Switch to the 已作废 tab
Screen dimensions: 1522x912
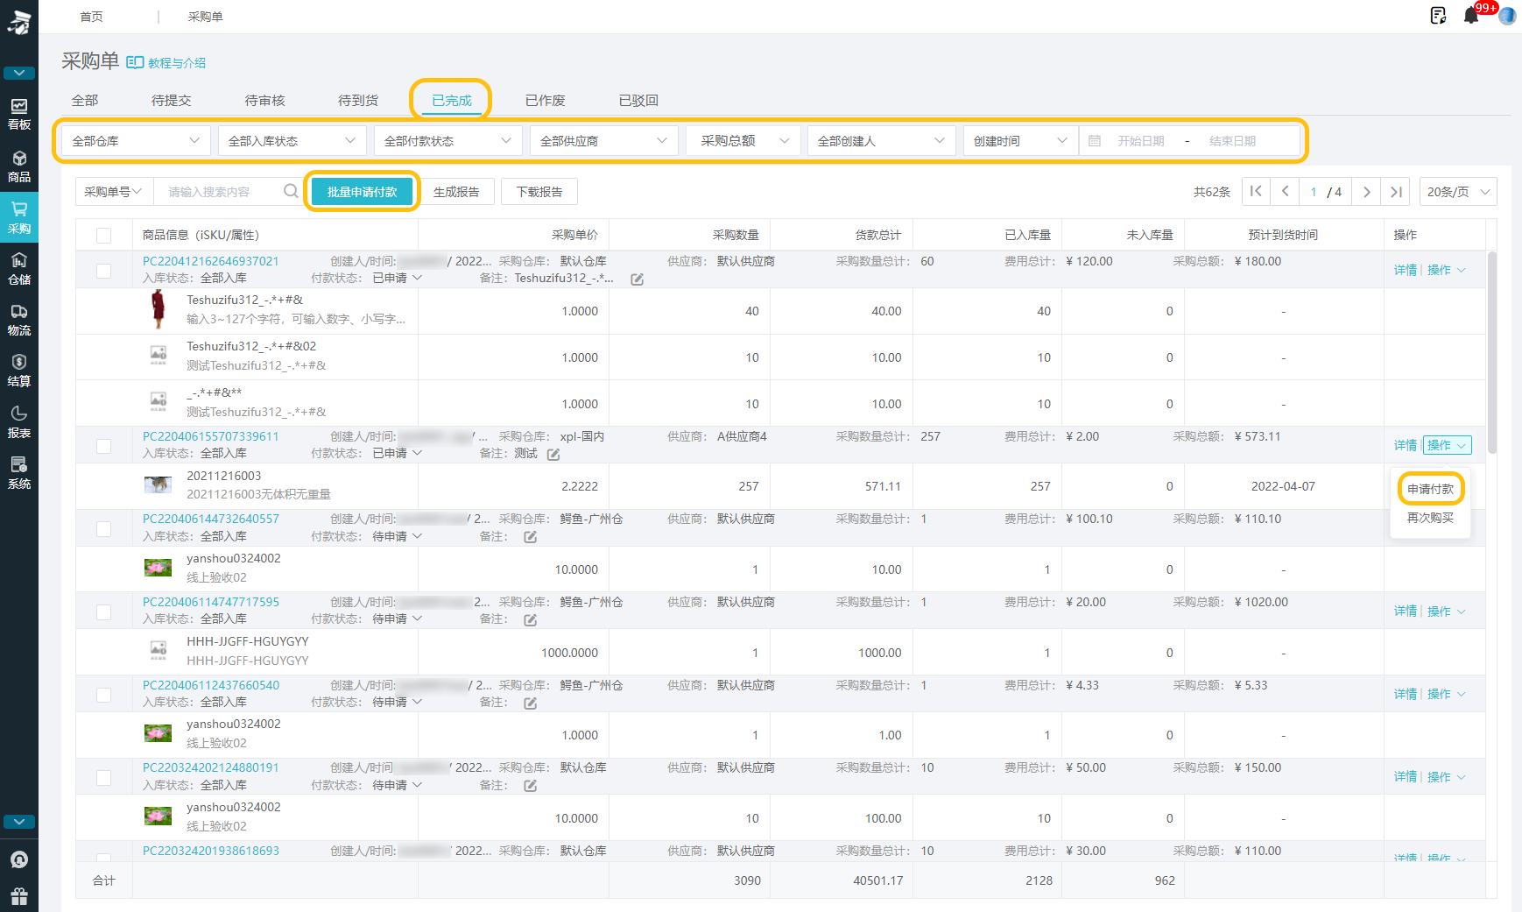click(545, 100)
